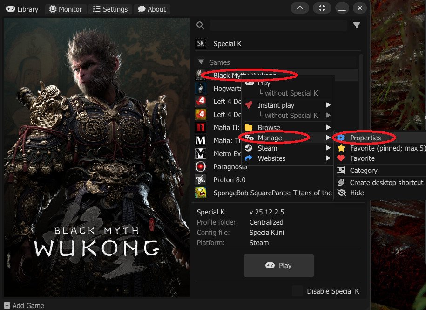Click the magnifier search icon
The width and height of the screenshot is (426, 310).
[x=200, y=25]
